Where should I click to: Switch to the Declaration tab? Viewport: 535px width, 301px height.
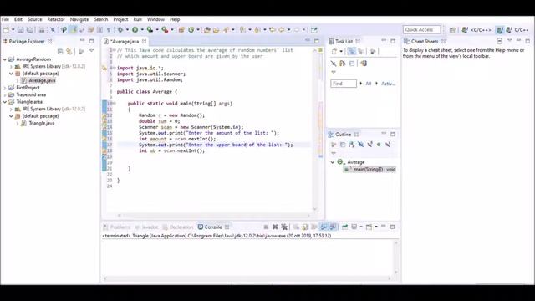[178, 227]
